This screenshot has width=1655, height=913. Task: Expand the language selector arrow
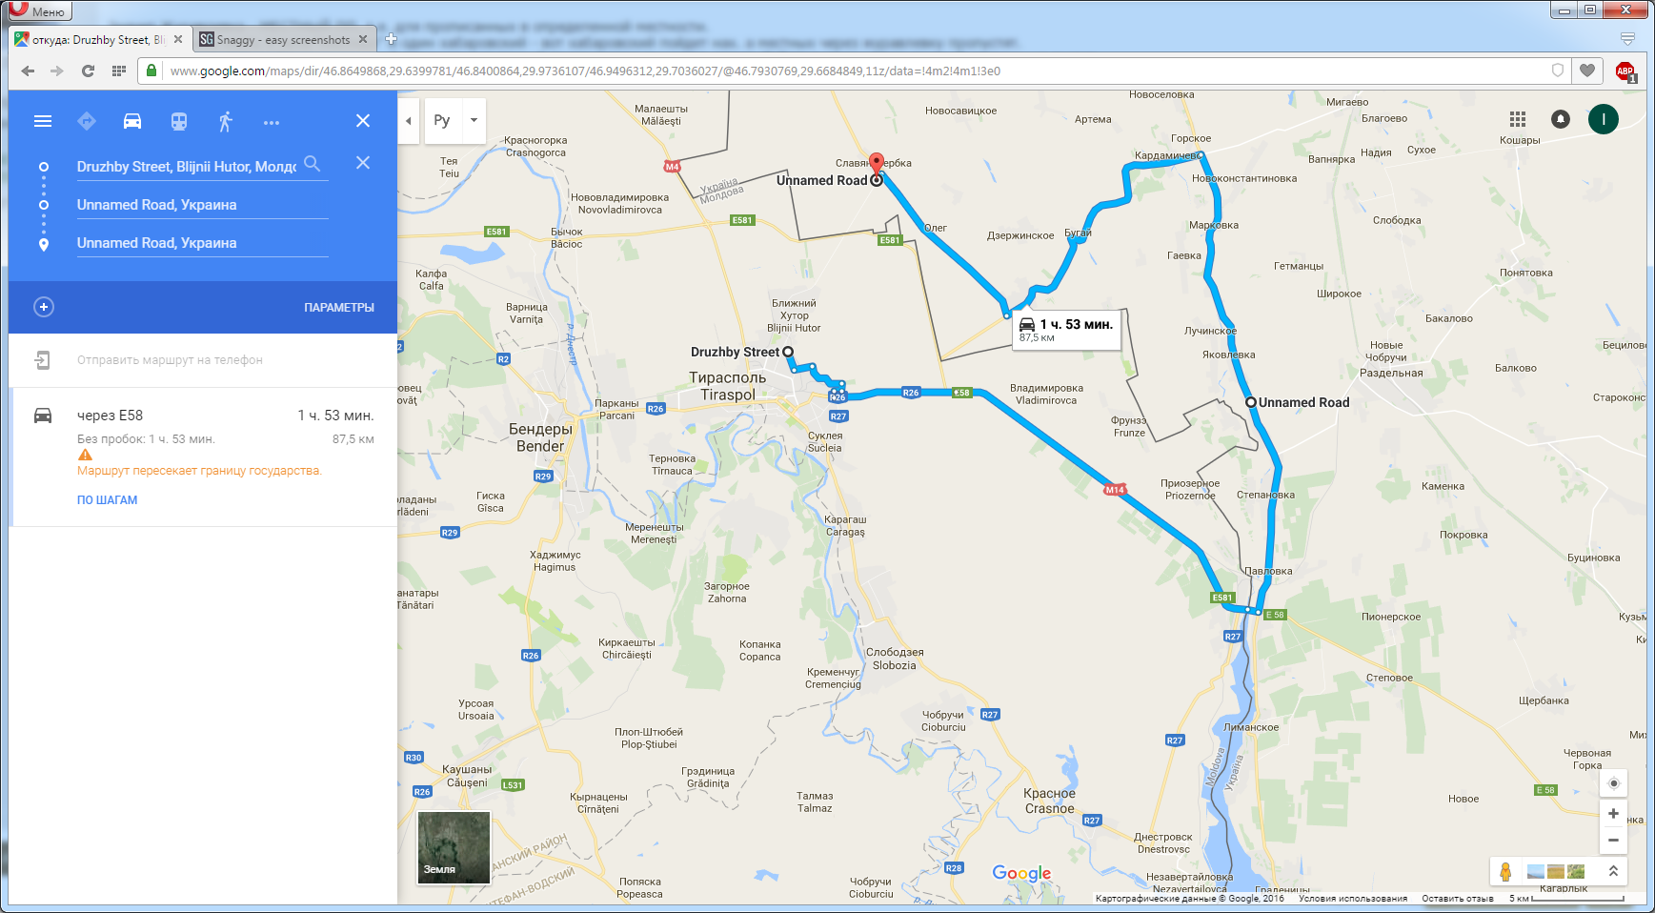pos(474,121)
